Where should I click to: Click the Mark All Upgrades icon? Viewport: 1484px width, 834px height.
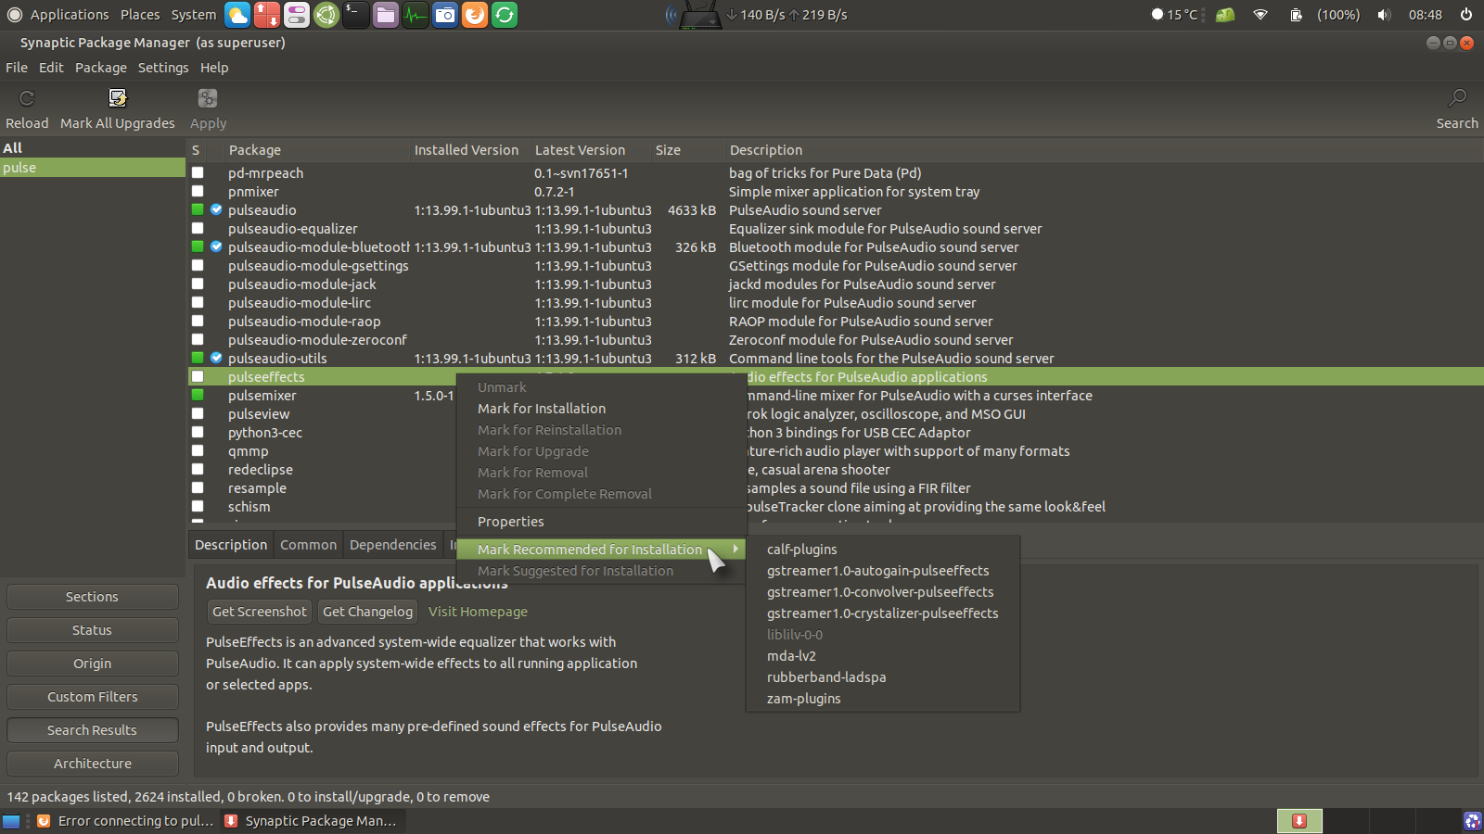coord(118,98)
